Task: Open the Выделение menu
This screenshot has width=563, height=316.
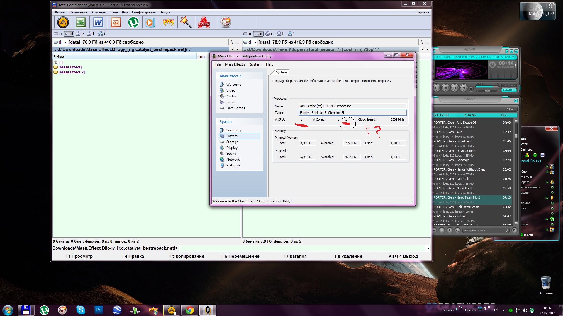Action: pos(78,12)
